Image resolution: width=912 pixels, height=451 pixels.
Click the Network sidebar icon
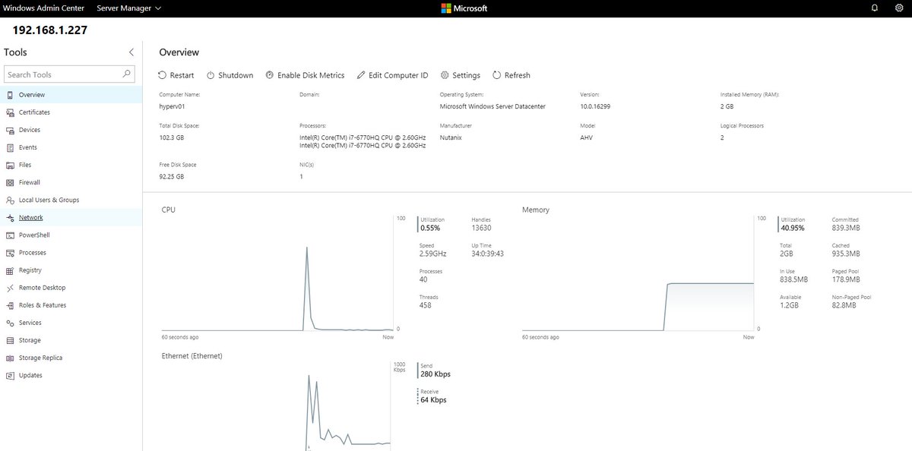click(x=10, y=217)
